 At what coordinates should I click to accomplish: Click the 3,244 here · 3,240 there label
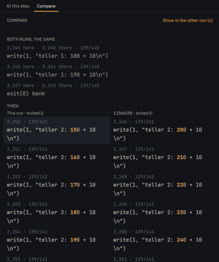(x=53, y=48)
